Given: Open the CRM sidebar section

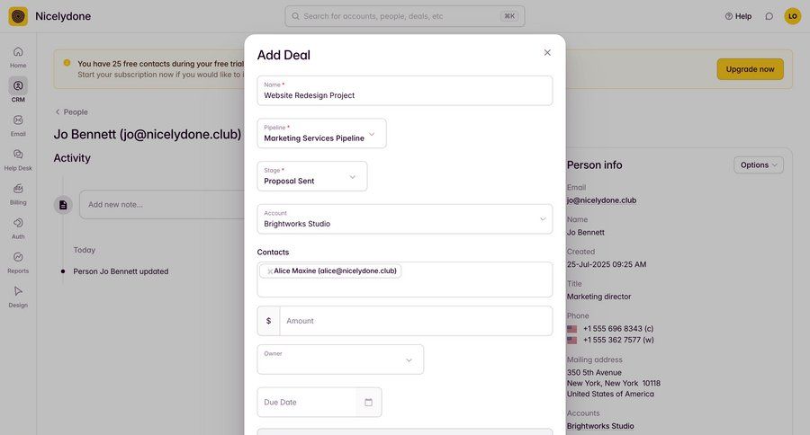Looking at the screenshot, I should pyautogui.click(x=18, y=90).
